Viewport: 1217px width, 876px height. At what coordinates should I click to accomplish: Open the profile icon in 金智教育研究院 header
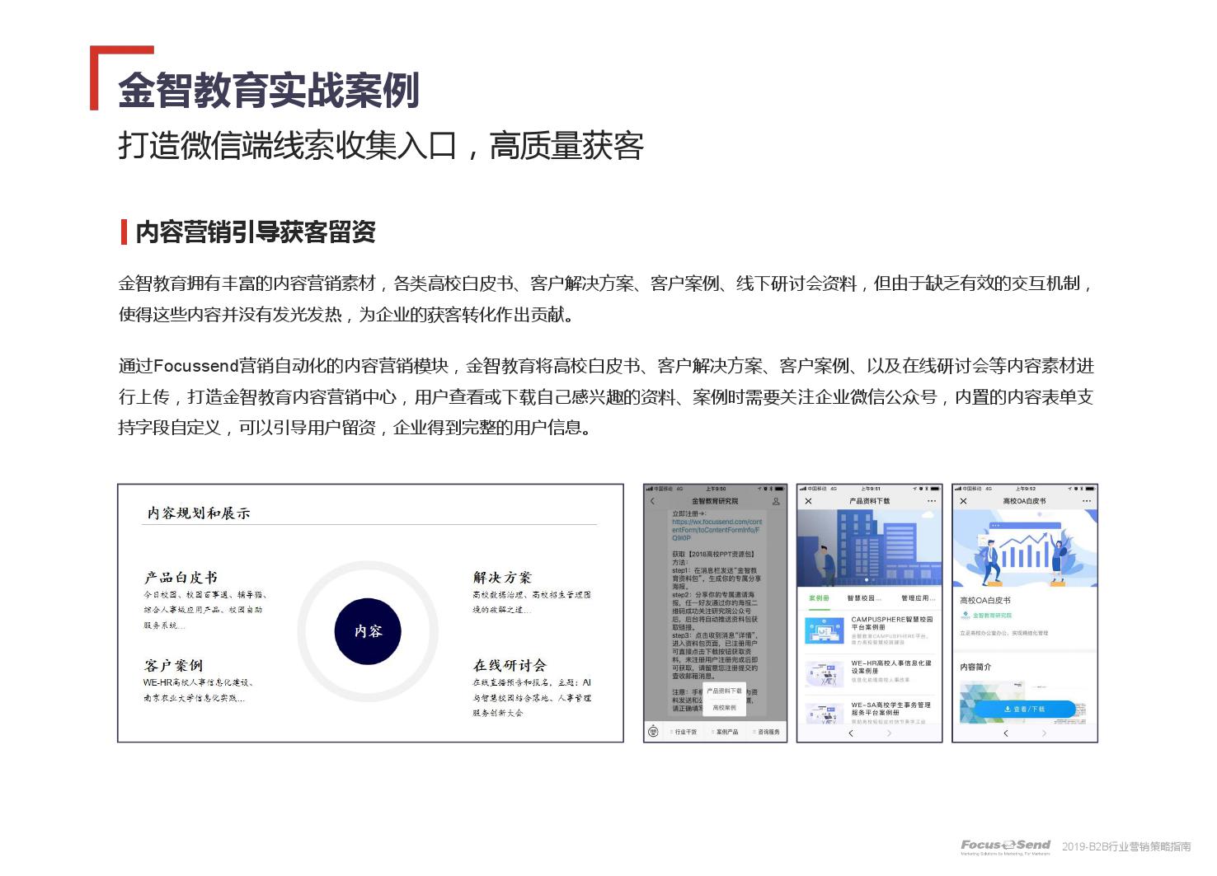click(x=776, y=501)
